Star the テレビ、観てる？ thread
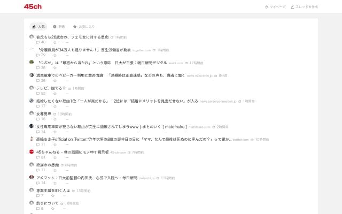Image resolution: width=342 pixels, height=214 pixels. [x=55, y=93]
